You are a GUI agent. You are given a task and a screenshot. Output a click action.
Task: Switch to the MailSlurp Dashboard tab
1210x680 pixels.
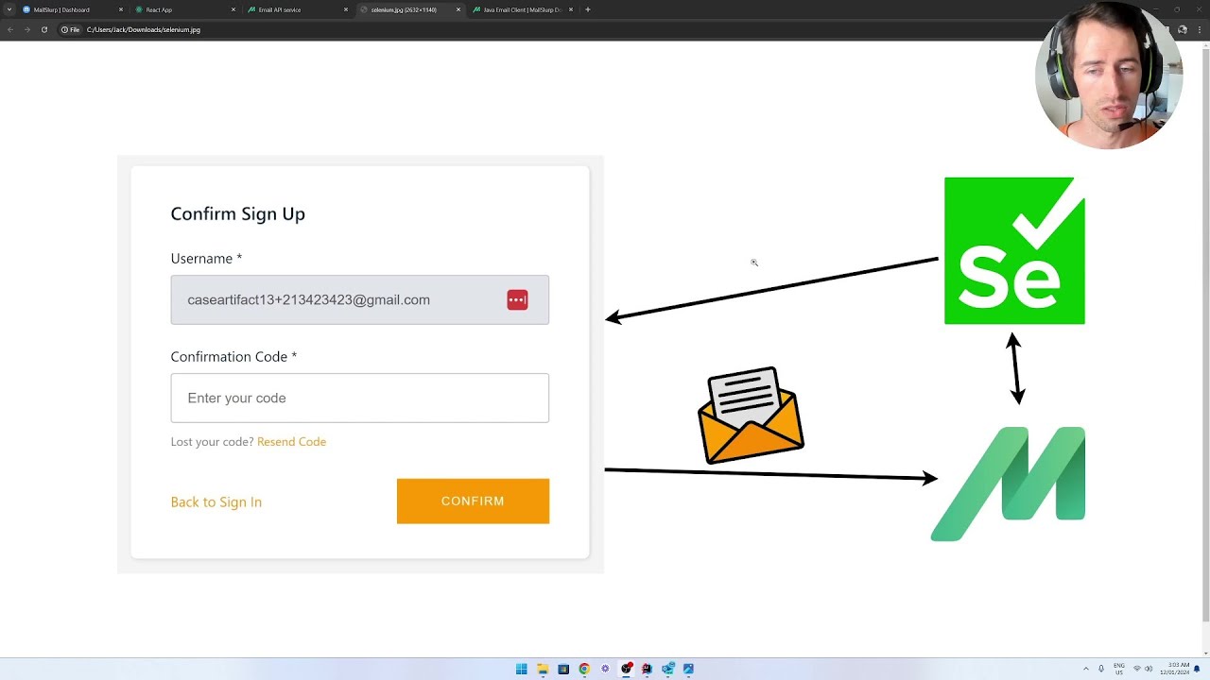click(74, 9)
